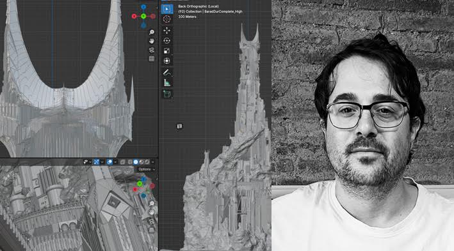Open object type visibility dropdown in viewport header
Viewport: 454px width, 251px height.
pyautogui.click(x=87, y=162)
